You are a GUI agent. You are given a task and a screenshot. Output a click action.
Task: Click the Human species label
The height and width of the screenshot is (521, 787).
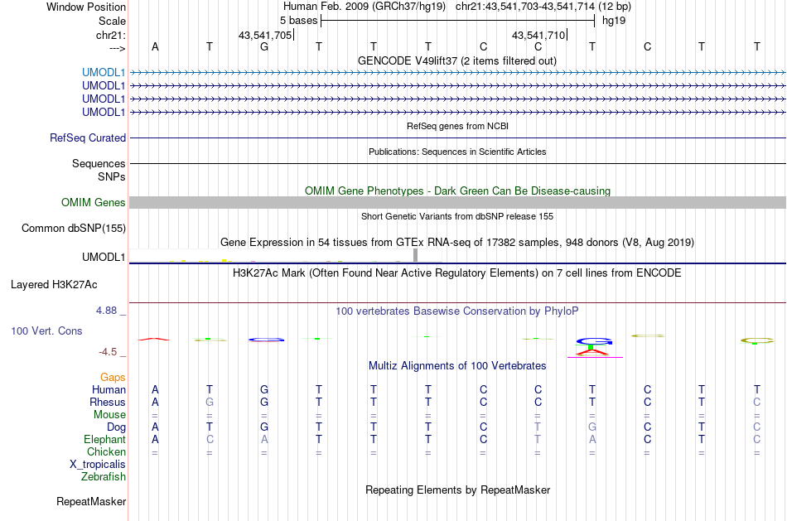tap(109, 390)
